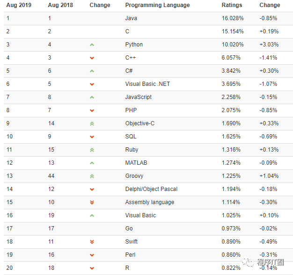
Task: Click the watermark logo near the bottom right
Action: pyautogui.click(x=263, y=262)
